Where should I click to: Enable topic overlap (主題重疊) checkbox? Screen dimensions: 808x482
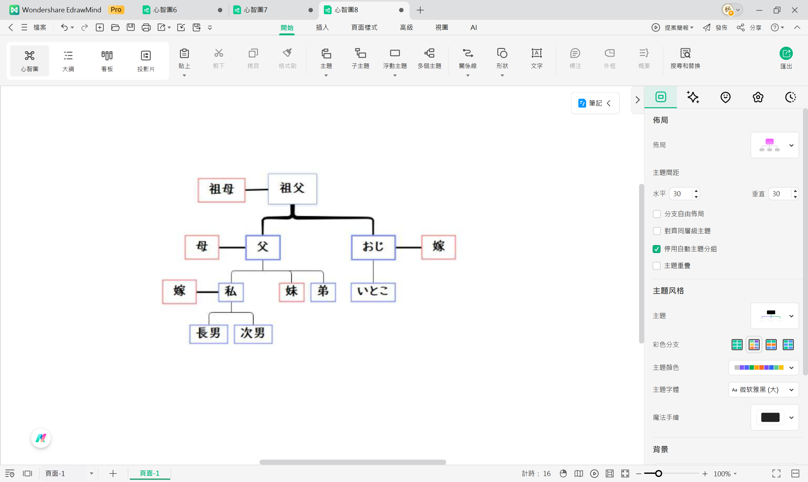point(656,266)
